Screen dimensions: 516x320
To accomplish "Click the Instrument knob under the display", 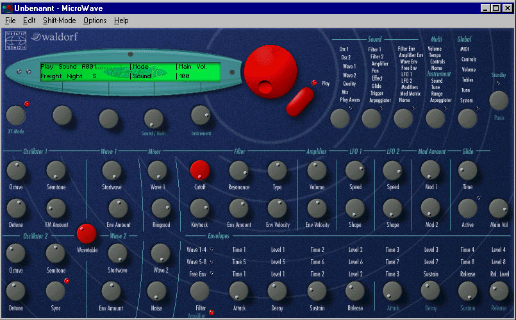I will click(x=201, y=115).
